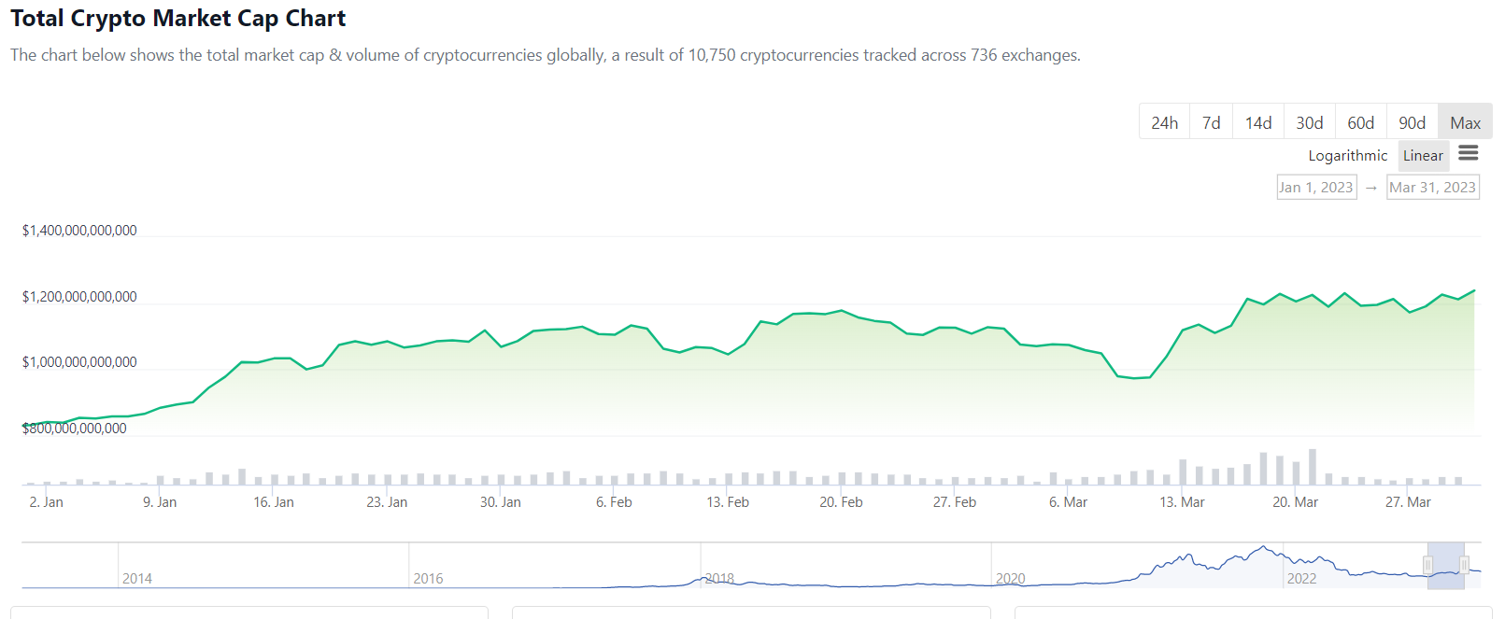The width and height of the screenshot is (1505, 619).
Task: Select the 14d time range
Action: [x=1258, y=122]
